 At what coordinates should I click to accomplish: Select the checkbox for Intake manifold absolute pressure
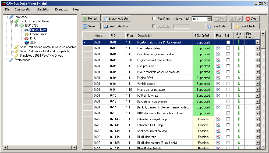[x=228, y=72]
